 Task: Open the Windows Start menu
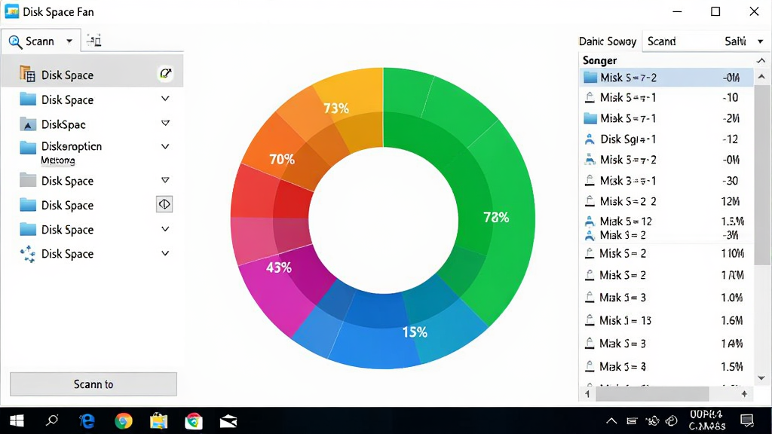17,420
